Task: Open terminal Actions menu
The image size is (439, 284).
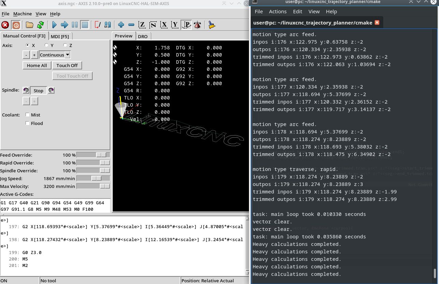Action: (x=278, y=12)
